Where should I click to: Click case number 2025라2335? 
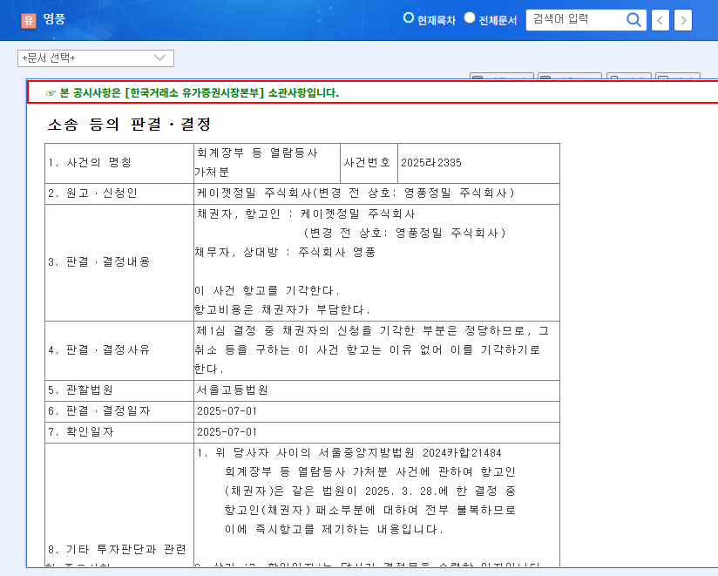coord(431,163)
